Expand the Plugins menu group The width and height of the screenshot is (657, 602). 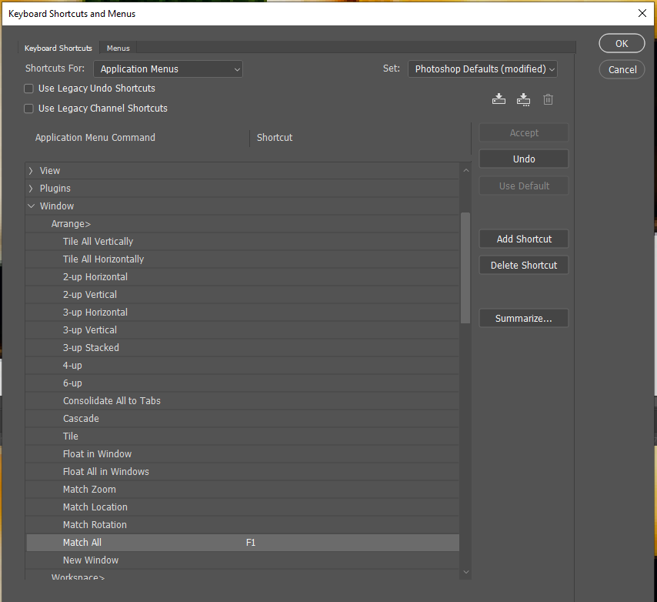pos(31,189)
